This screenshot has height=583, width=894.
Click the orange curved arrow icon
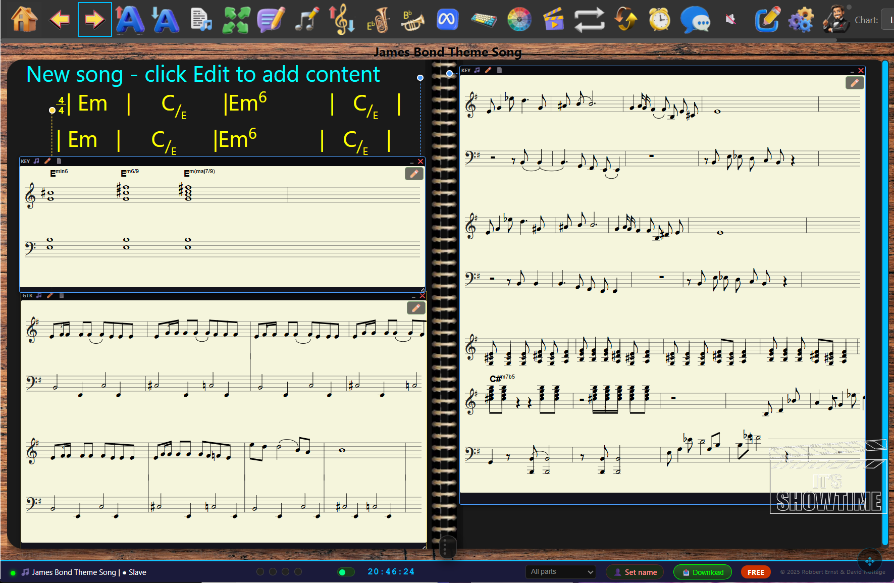click(x=625, y=20)
